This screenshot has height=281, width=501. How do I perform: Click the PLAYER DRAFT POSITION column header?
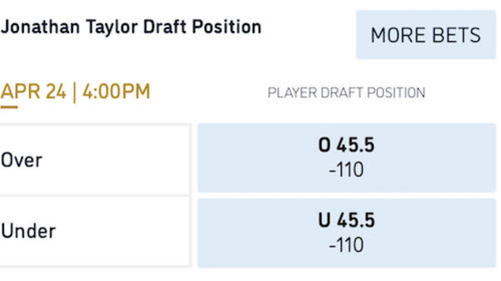coord(346,92)
